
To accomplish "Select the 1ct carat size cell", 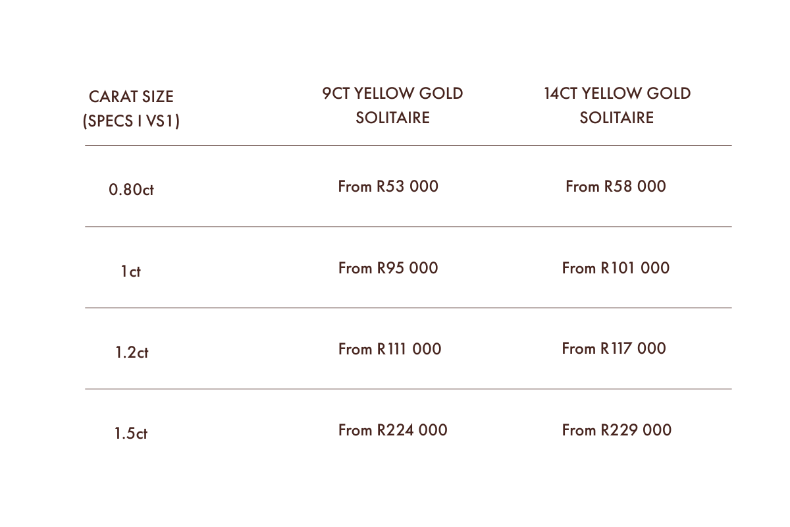I will 131,271.
